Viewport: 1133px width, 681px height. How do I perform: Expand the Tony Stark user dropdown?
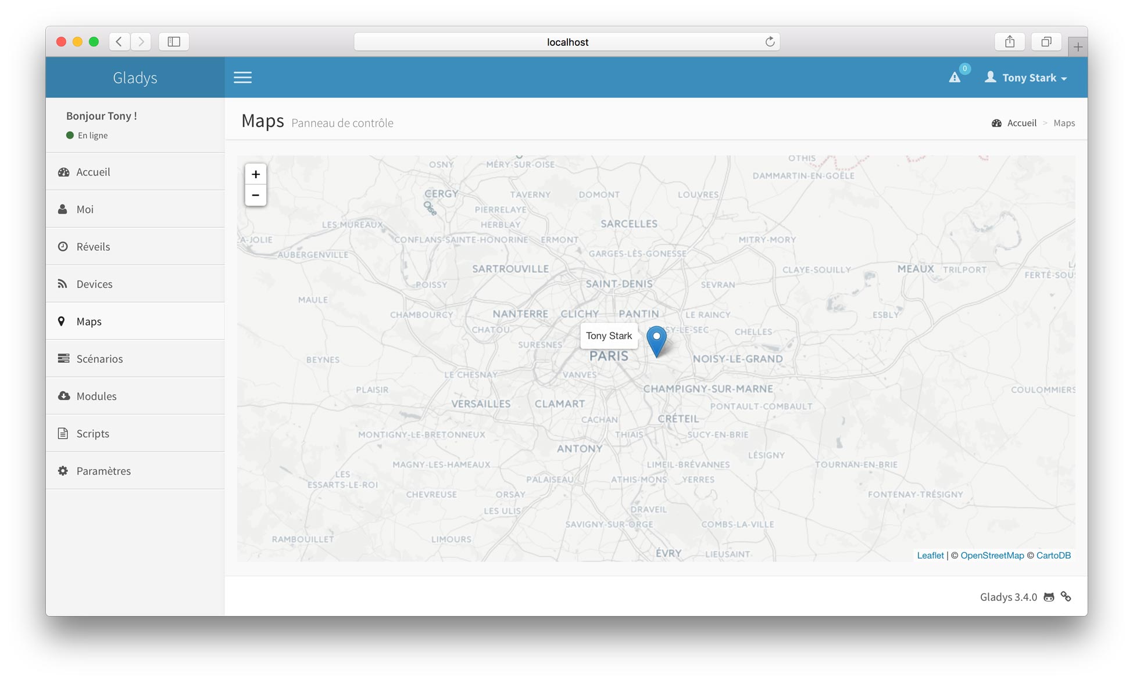coord(1028,77)
